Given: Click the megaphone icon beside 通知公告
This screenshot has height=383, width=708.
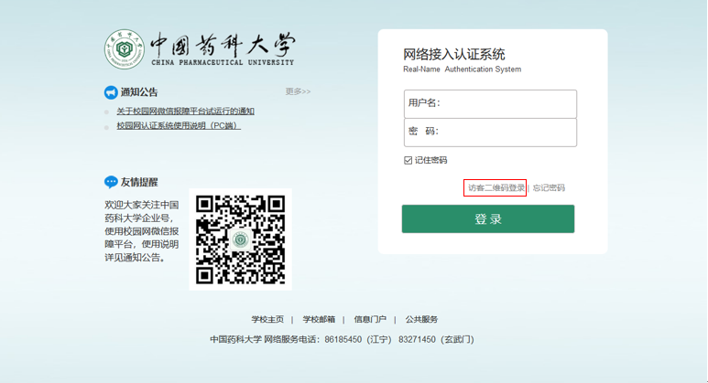Looking at the screenshot, I should tap(111, 92).
